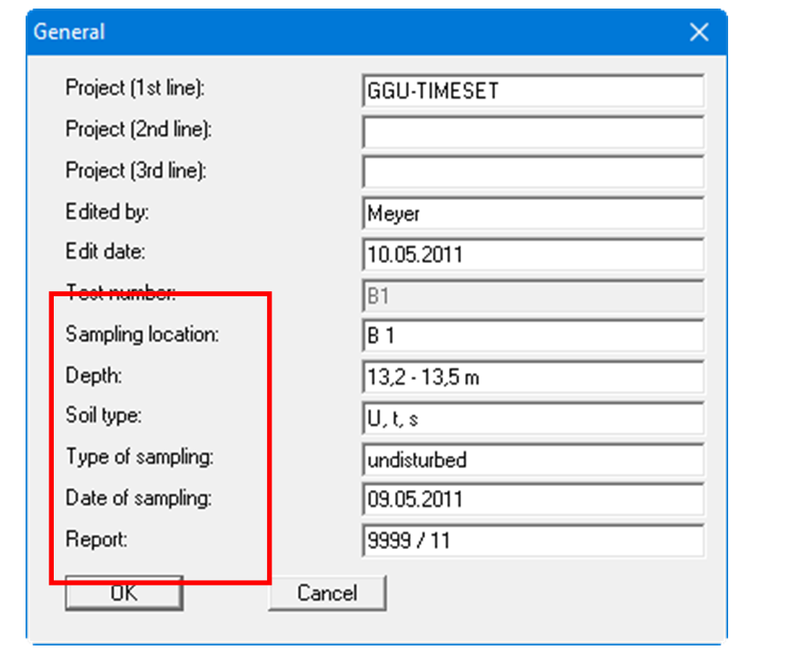Click the Type of sampling field
Screen dimensions: 787x648
[x=533, y=459]
